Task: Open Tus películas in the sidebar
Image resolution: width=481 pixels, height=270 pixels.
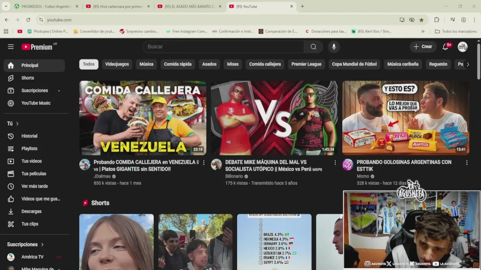Action: pyautogui.click(x=34, y=174)
